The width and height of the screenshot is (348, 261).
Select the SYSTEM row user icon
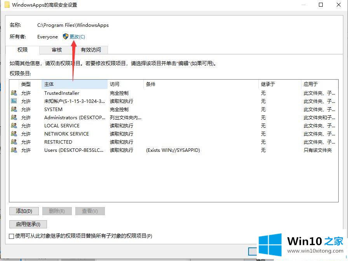pyautogui.click(x=14, y=109)
